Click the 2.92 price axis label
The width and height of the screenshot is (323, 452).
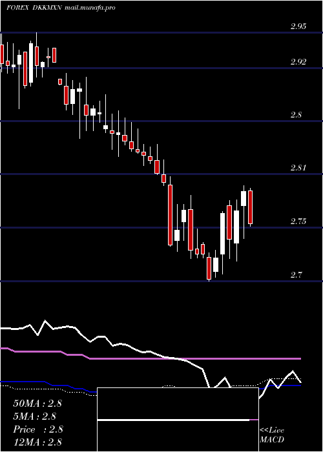pos(298,62)
